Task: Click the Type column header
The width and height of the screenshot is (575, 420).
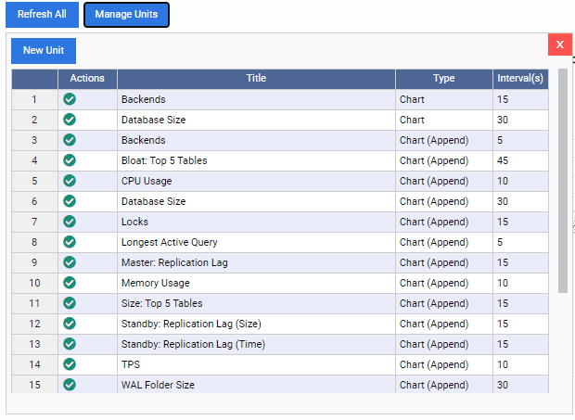Action: tap(444, 79)
